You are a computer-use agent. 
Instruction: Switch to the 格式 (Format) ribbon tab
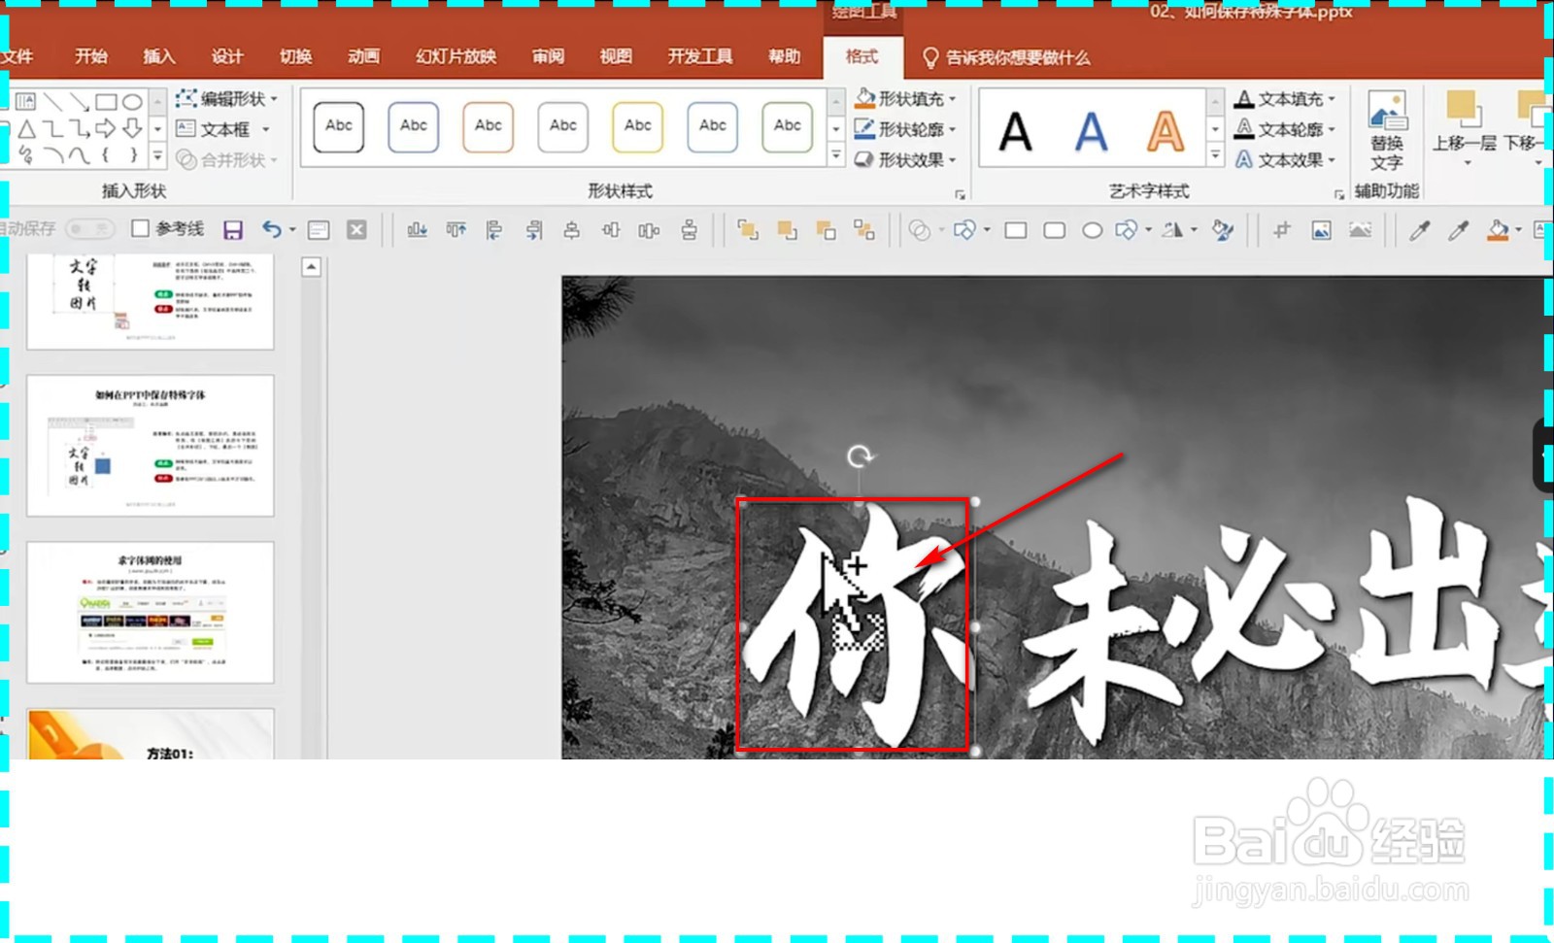(x=862, y=57)
